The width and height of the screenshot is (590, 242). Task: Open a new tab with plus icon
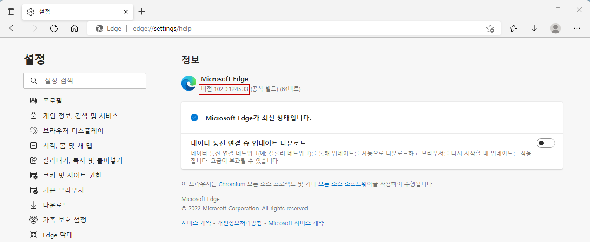coord(142,12)
